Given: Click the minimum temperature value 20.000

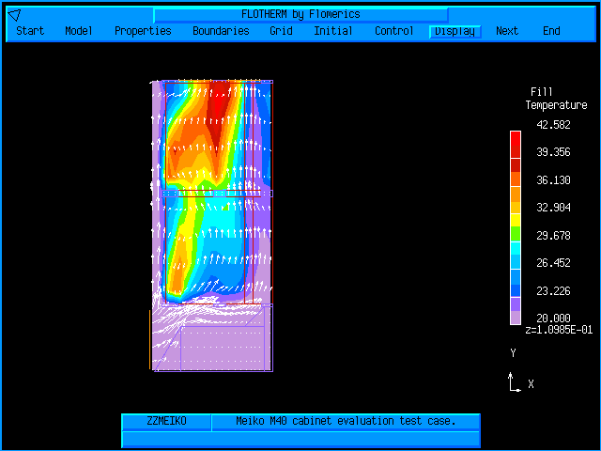Looking at the screenshot, I should point(553,318).
